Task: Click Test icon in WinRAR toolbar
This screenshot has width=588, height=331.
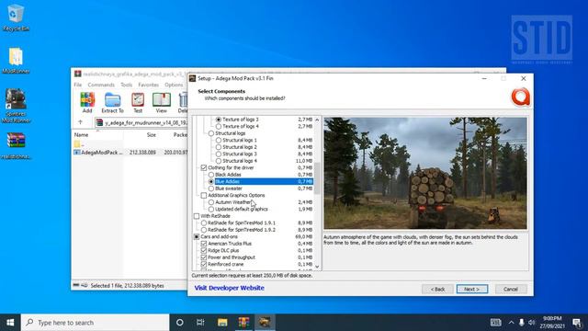Action: click(x=138, y=103)
